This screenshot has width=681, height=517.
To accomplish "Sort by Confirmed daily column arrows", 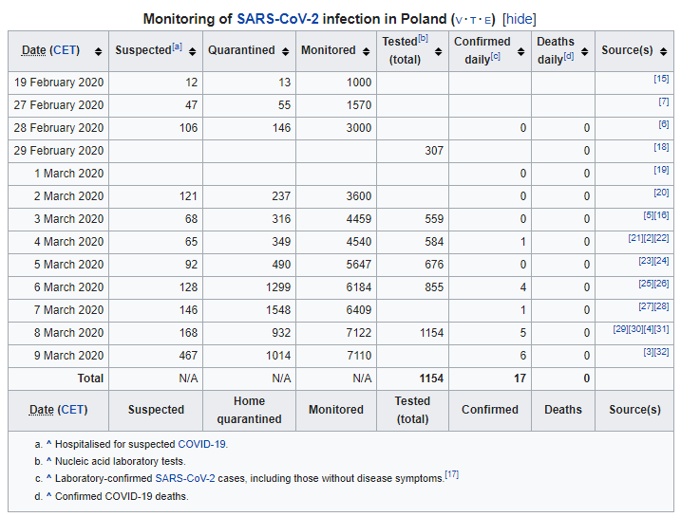I will [x=520, y=51].
